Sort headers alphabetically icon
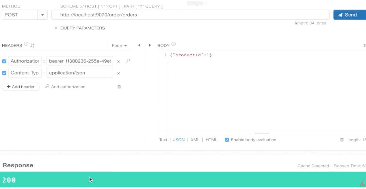This screenshot has width=366, height=189. (x=32, y=45)
